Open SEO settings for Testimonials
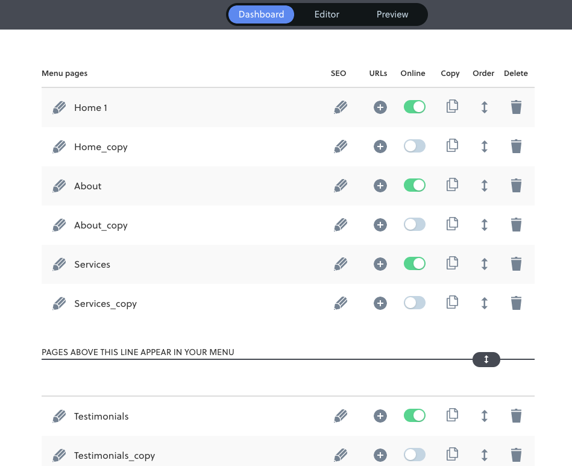The width and height of the screenshot is (572, 466). point(341,415)
